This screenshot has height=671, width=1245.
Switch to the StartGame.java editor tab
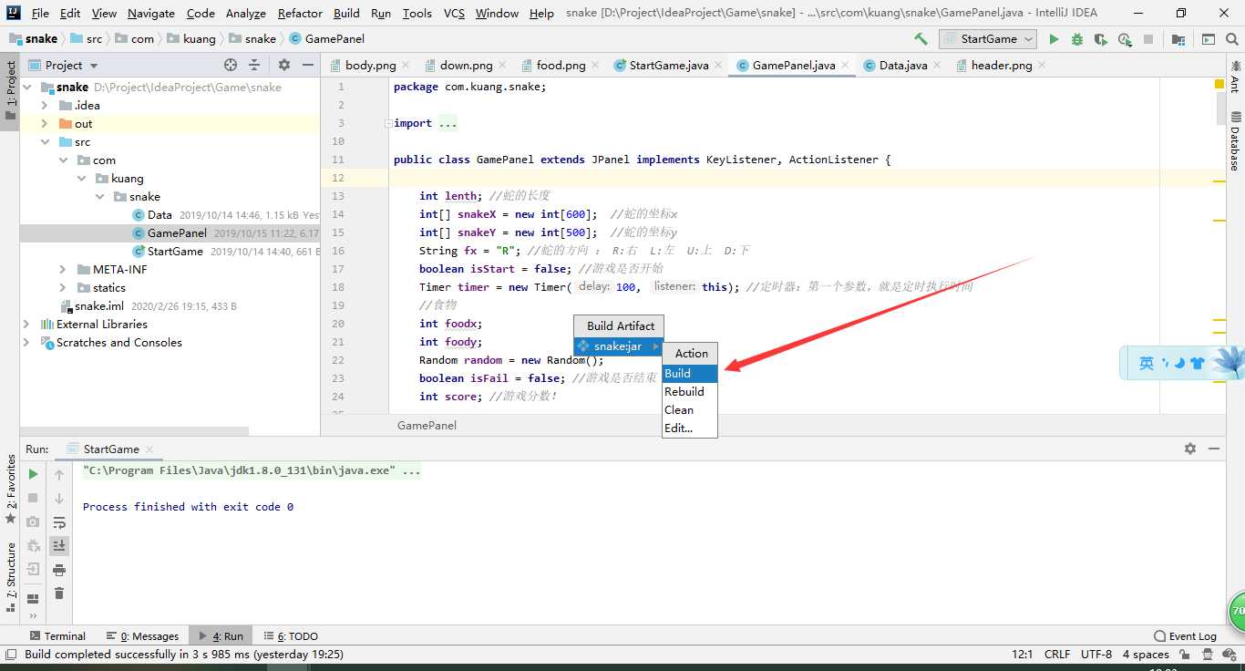coord(668,65)
